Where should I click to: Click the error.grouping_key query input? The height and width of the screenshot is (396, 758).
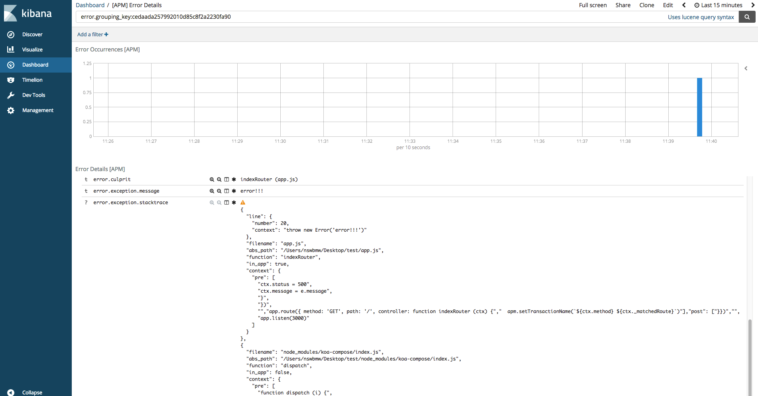point(371,17)
